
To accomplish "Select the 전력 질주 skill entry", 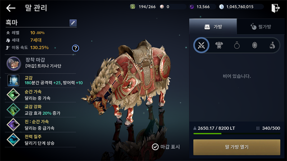I will coord(41,140).
